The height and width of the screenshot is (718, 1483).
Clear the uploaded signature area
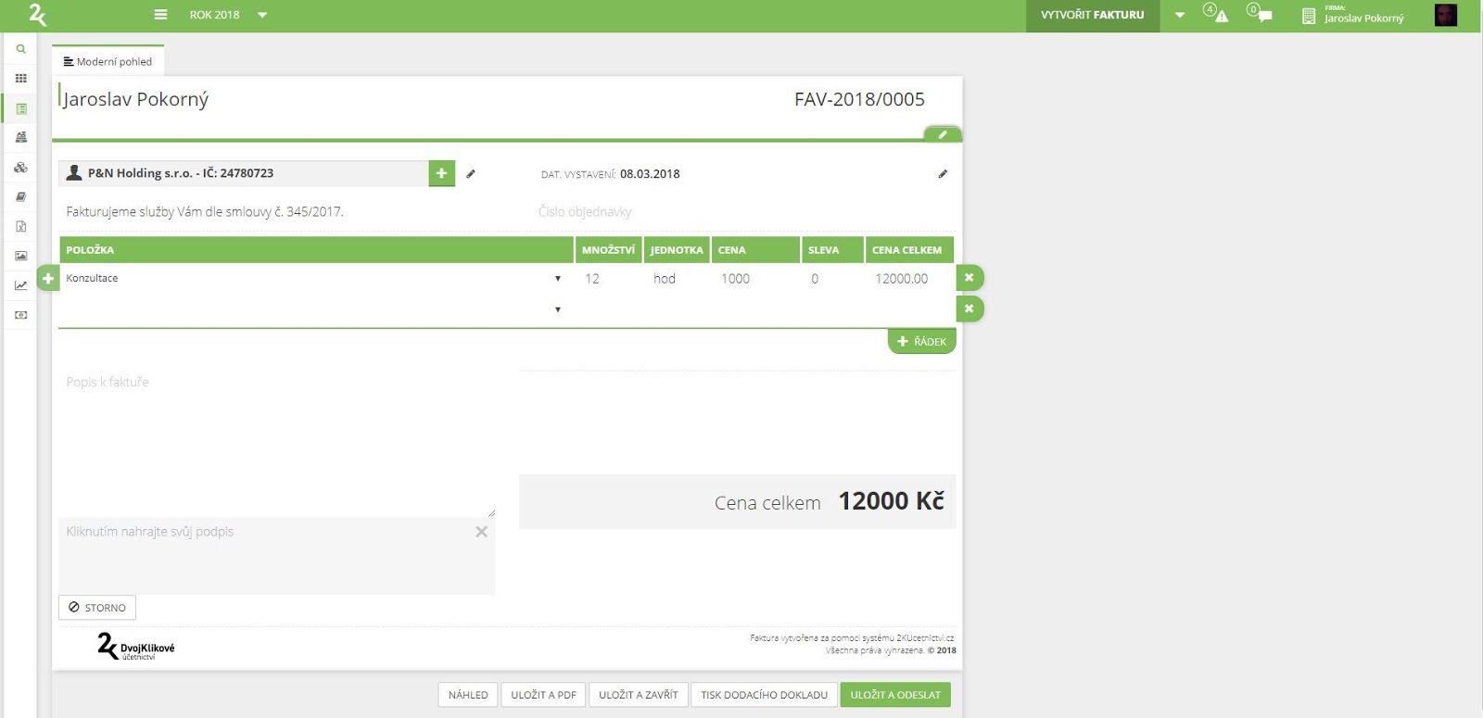tap(481, 532)
